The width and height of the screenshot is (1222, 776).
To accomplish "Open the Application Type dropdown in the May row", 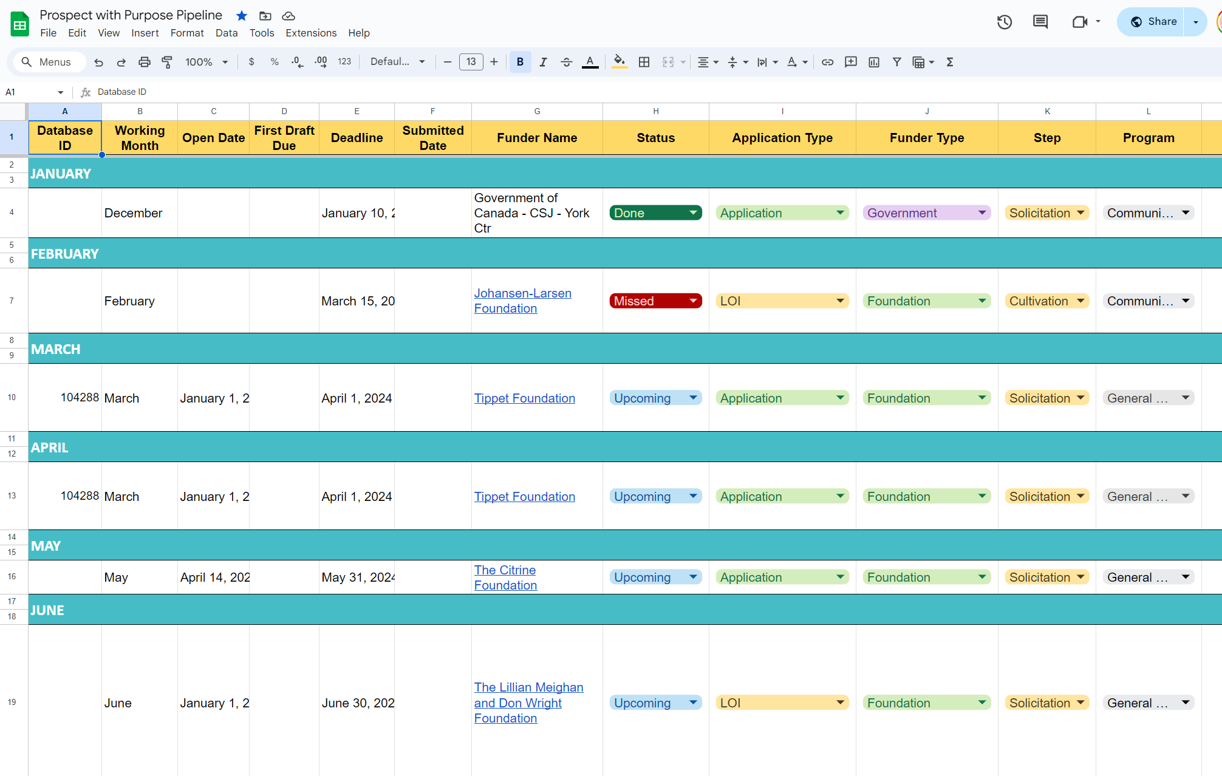I will [x=841, y=577].
